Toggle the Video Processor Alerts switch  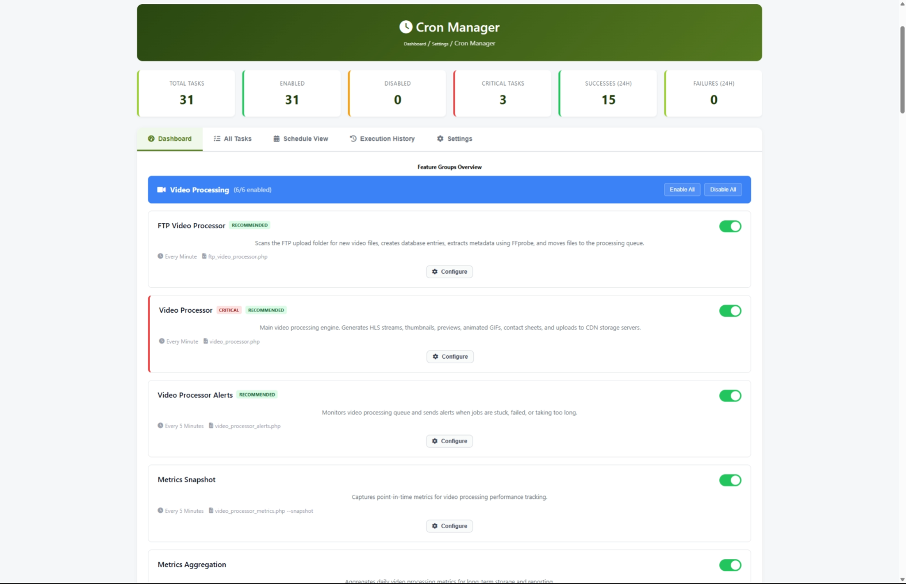(x=730, y=395)
